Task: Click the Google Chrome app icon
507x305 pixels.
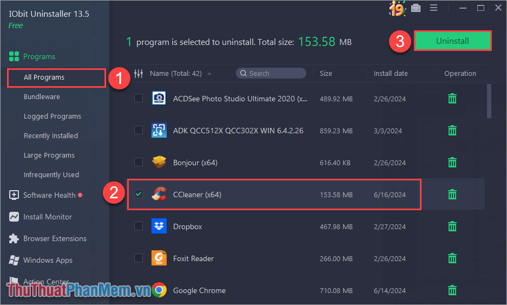Action: (x=159, y=290)
